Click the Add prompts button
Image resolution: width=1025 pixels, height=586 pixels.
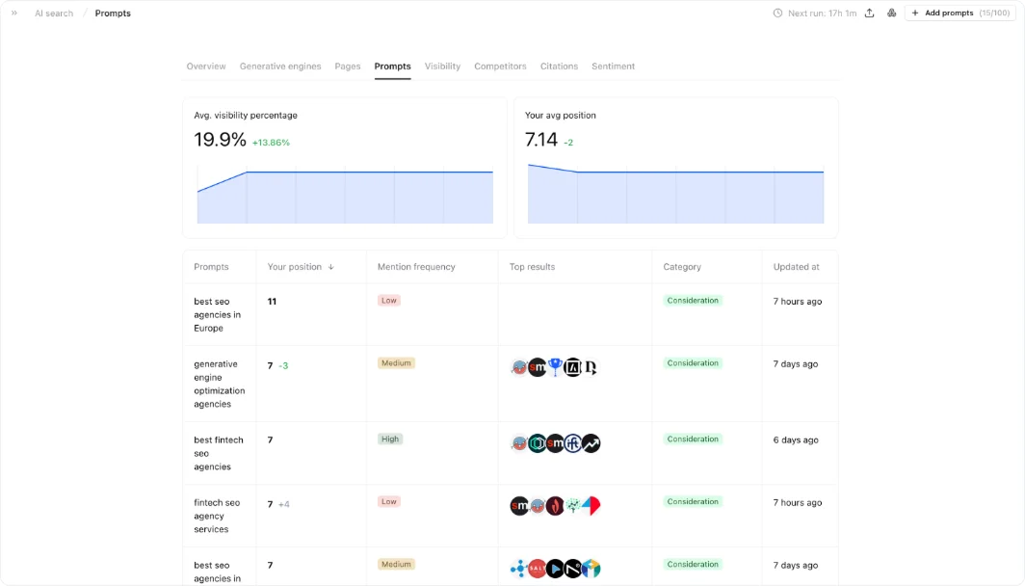pyautogui.click(x=960, y=13)
